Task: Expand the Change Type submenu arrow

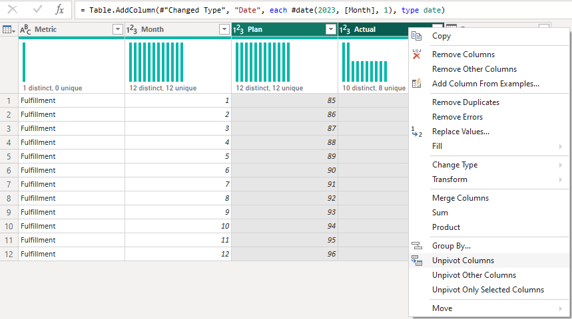Action: point(560,165)
